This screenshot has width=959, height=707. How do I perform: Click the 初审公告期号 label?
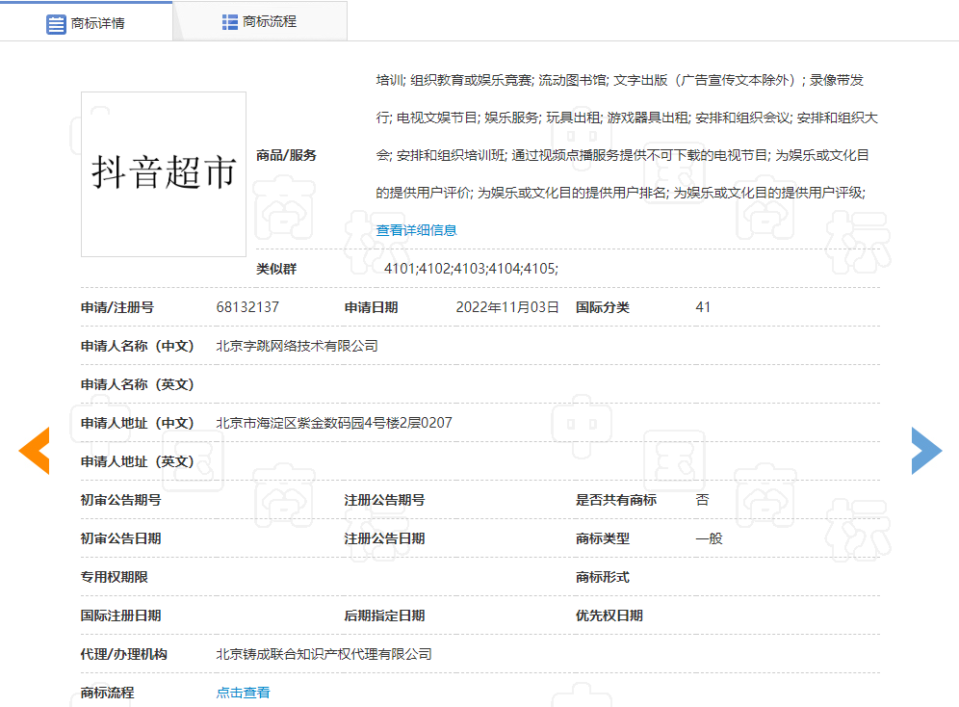pos(121,500)
